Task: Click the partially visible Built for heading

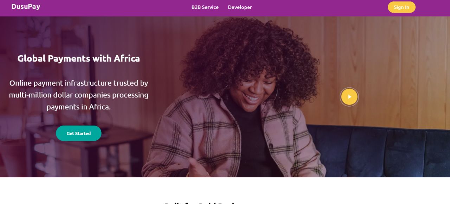Action: 202,203
